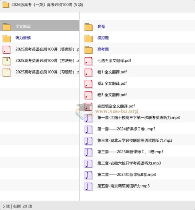Viewport: 195px width, 210px height.
Task: Select file 2025高考英语必刷100讲（方法册）
Action: [x=47, y=60]
